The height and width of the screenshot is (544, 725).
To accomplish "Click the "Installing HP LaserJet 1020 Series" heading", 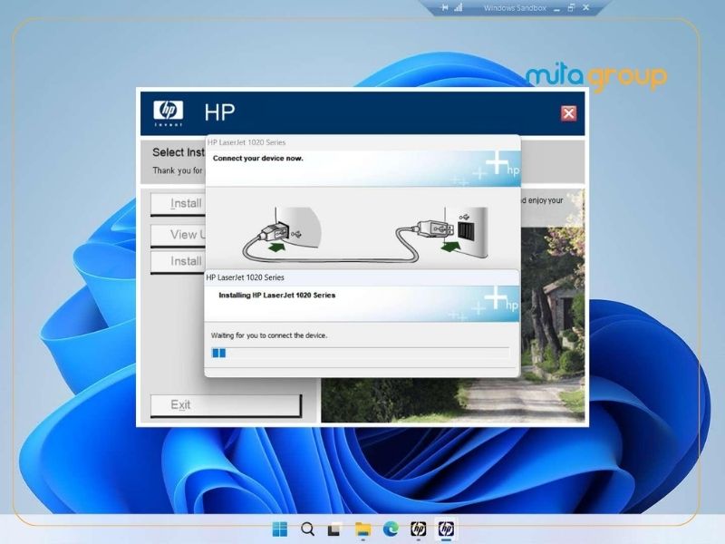I will tap(277, 296).
